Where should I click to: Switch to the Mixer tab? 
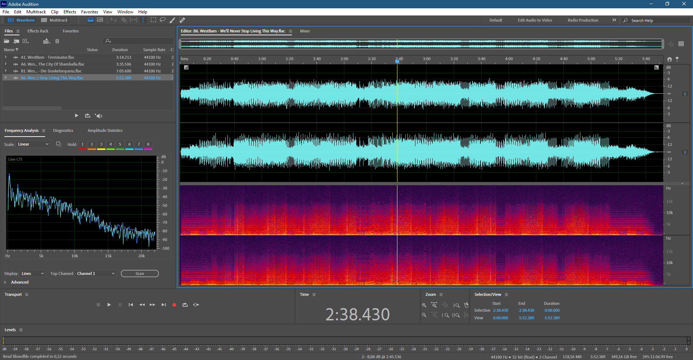click(x=305, y=31)
